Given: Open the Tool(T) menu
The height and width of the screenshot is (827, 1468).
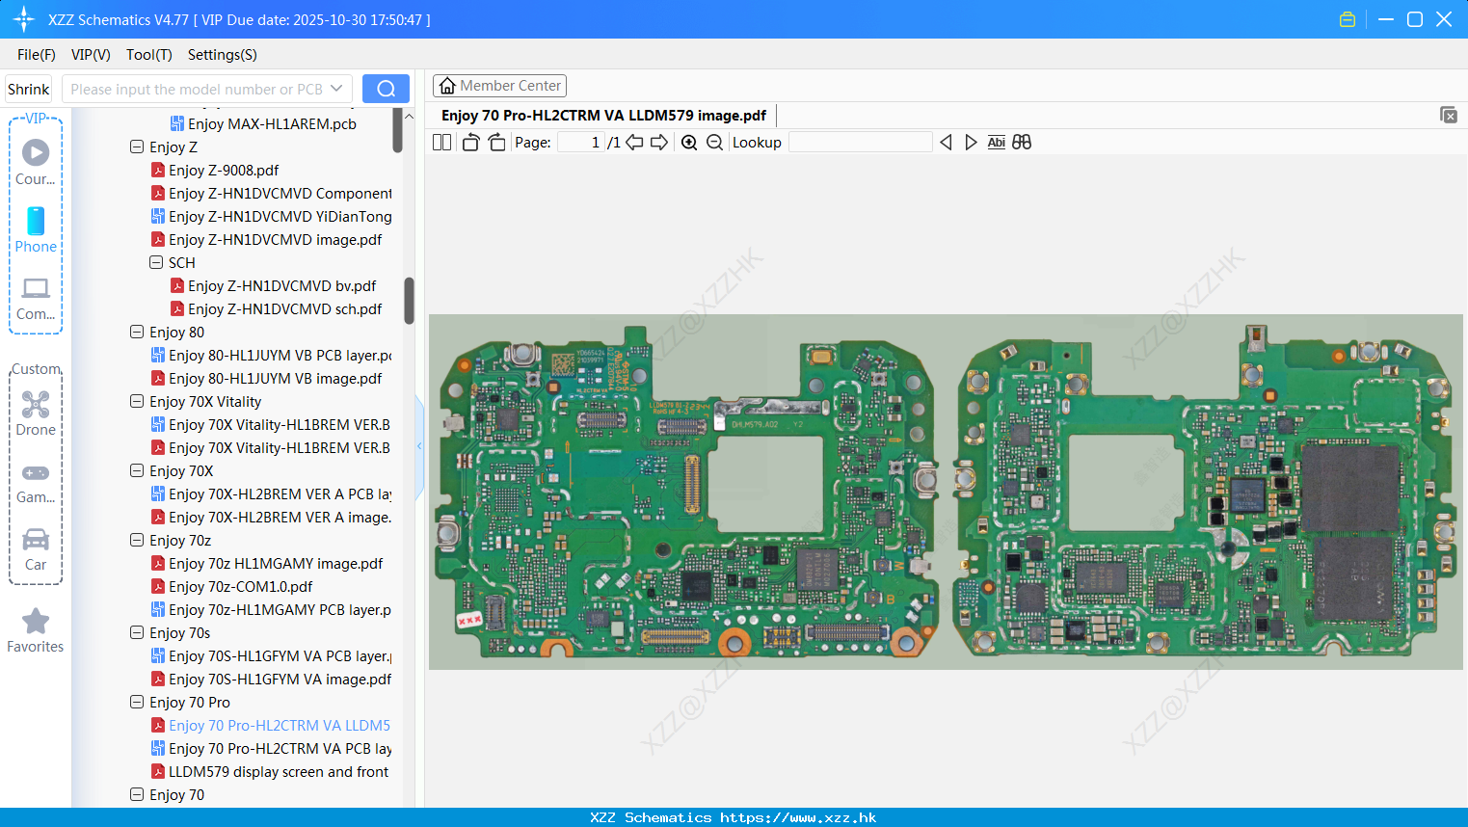Looking at the screenshot, I should [x=149, y=55].
